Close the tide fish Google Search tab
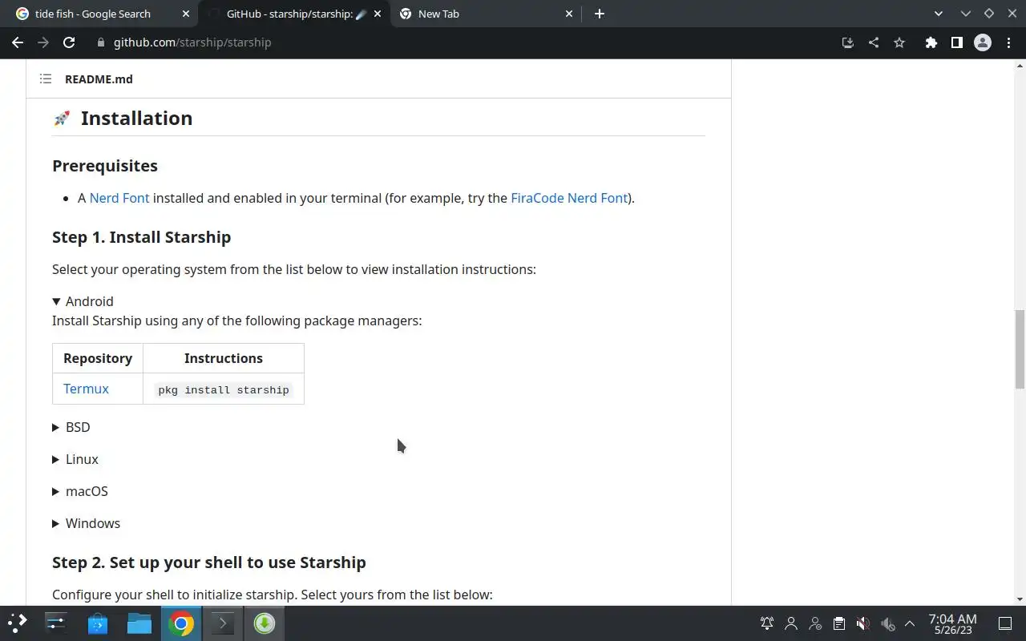The height and width of the screenshot is (641, 1026). [186, 14]
